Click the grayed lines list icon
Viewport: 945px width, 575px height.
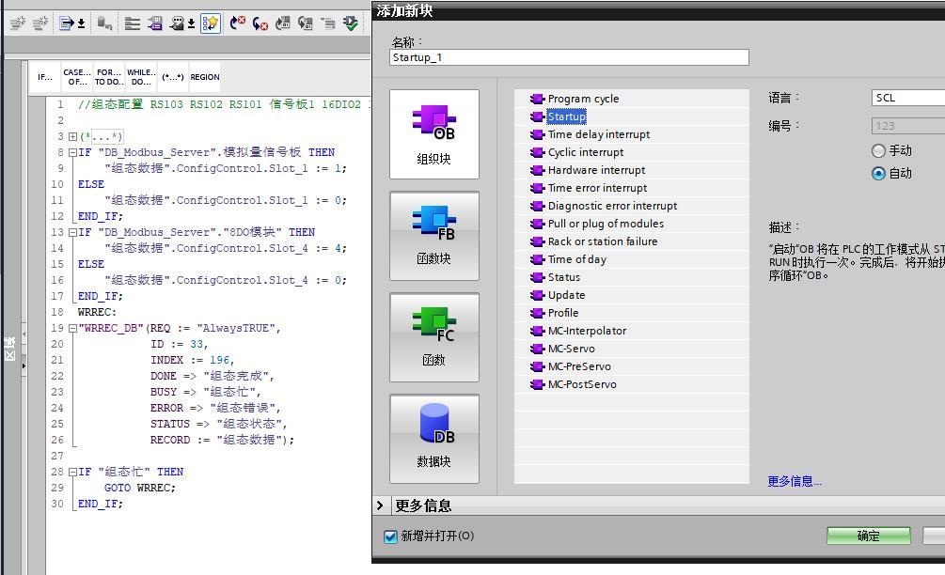pos(328,23)
